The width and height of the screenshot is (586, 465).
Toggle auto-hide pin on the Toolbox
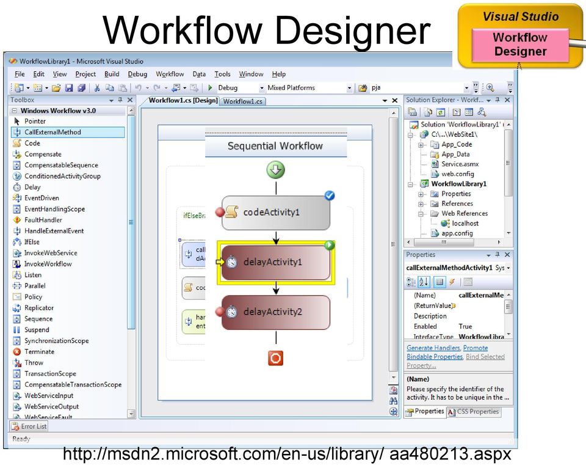[x=120, y=100]
